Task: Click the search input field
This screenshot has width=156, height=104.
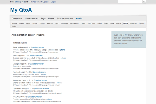Action: [x=130, y=2]
